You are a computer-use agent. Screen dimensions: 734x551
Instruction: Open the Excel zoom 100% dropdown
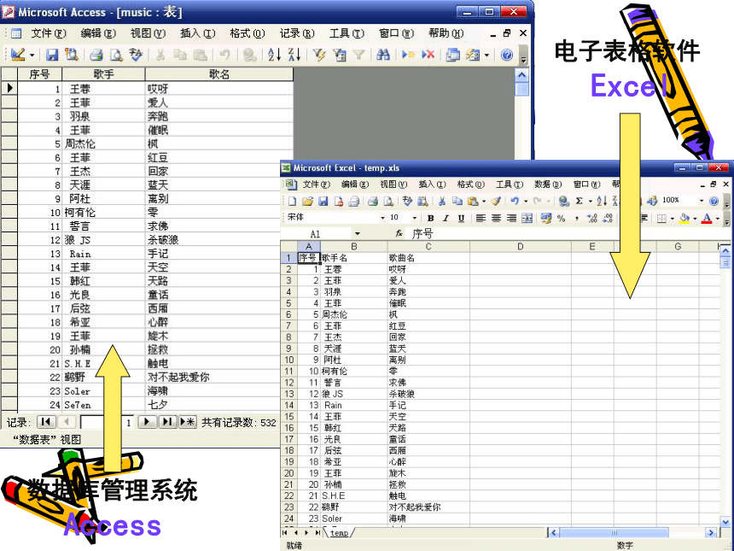(x=702, y=201)
